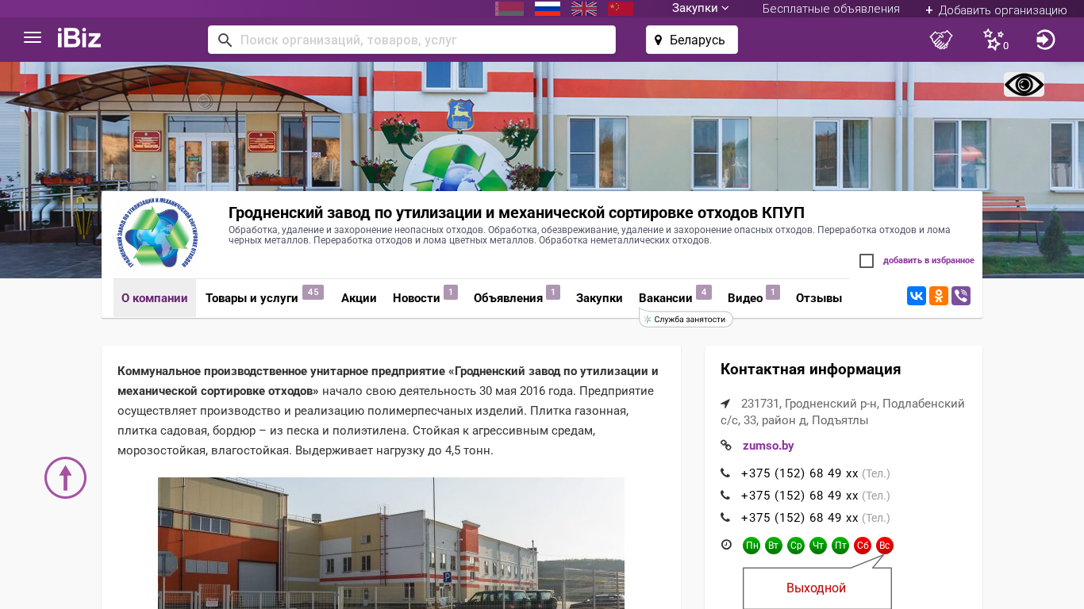Select the Вт working day circle

tap(774, 546)
